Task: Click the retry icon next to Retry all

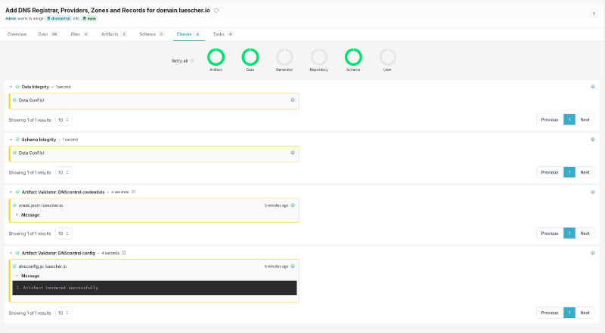Action: point(192,60)
